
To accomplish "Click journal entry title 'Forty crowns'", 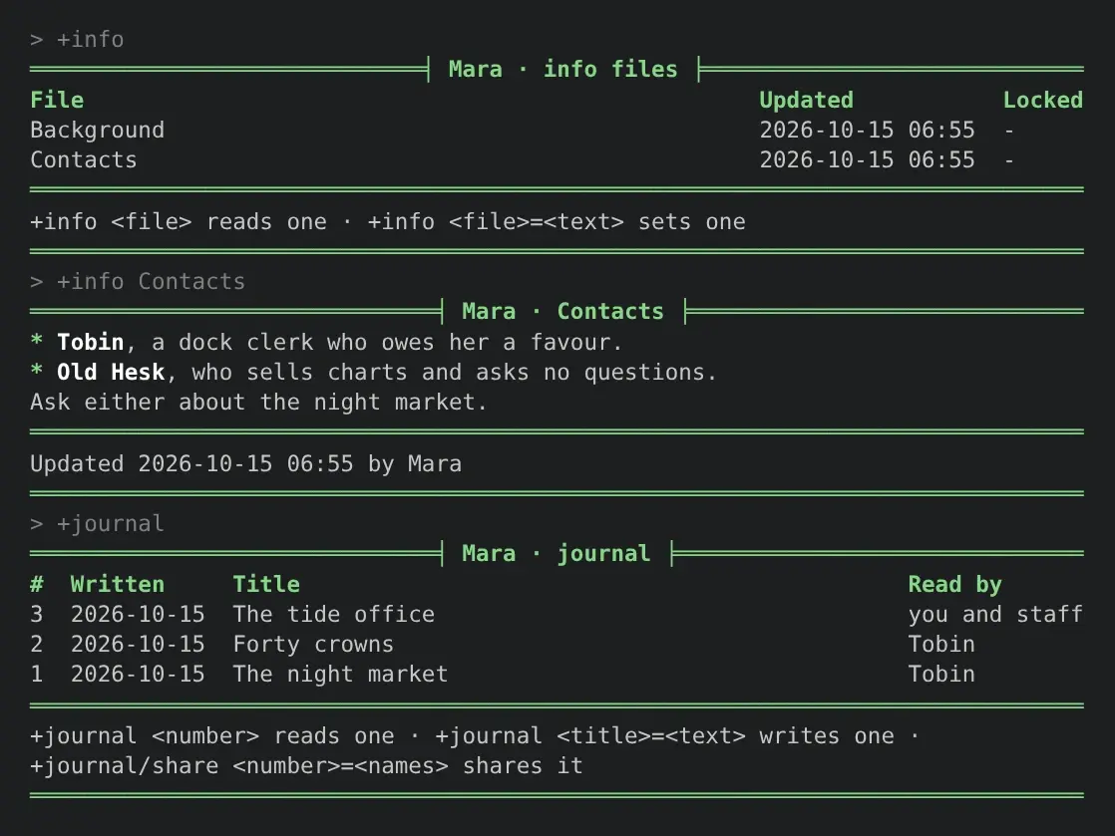I will [x=313, y=645].
